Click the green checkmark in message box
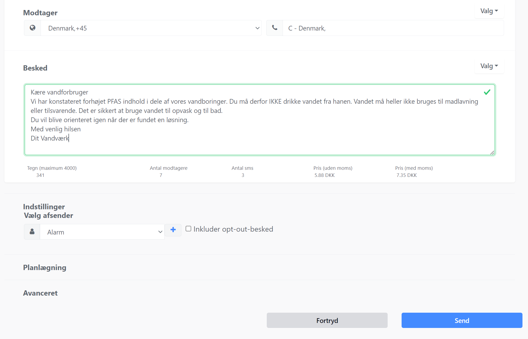 click(487, 92)
